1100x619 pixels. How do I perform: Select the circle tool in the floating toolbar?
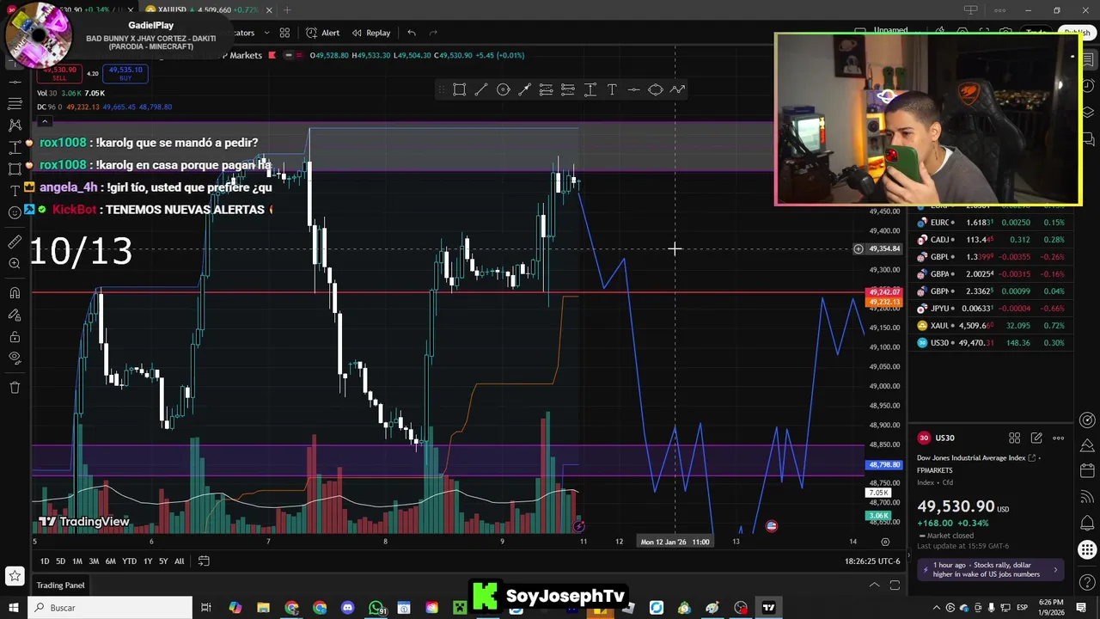504,89
